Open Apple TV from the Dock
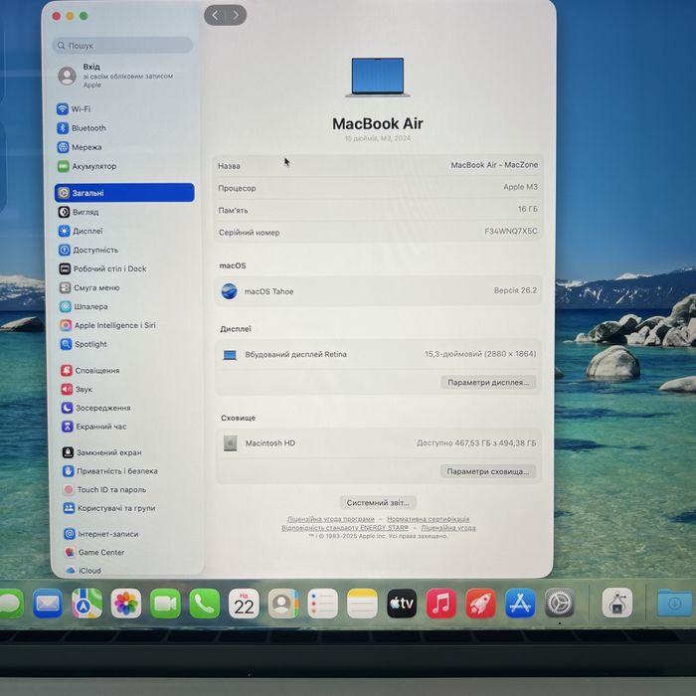Viewport: 696px width, 696px height. coord(402,604)
